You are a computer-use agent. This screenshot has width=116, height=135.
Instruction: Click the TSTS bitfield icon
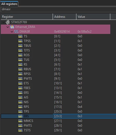[x=20, y=130]
